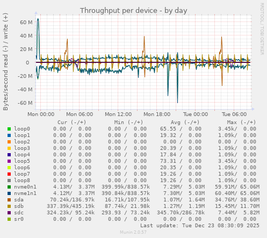This screenshot has height=238, width=267.
Task: Click the 'Tue 06:00' x-axis label
Action: click(234, 114)
